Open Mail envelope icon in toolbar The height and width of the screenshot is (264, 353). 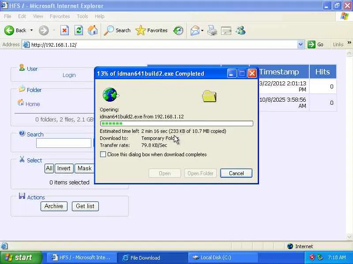click(195, 30)
